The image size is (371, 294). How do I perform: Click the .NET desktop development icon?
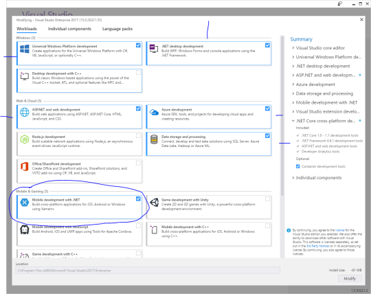[x=154, y=49]
